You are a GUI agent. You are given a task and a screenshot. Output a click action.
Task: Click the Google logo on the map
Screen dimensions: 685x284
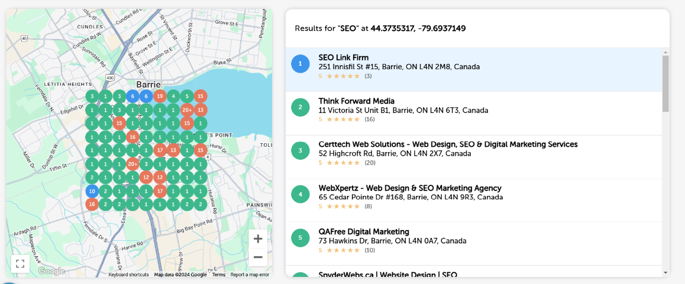tap(51, 272)
